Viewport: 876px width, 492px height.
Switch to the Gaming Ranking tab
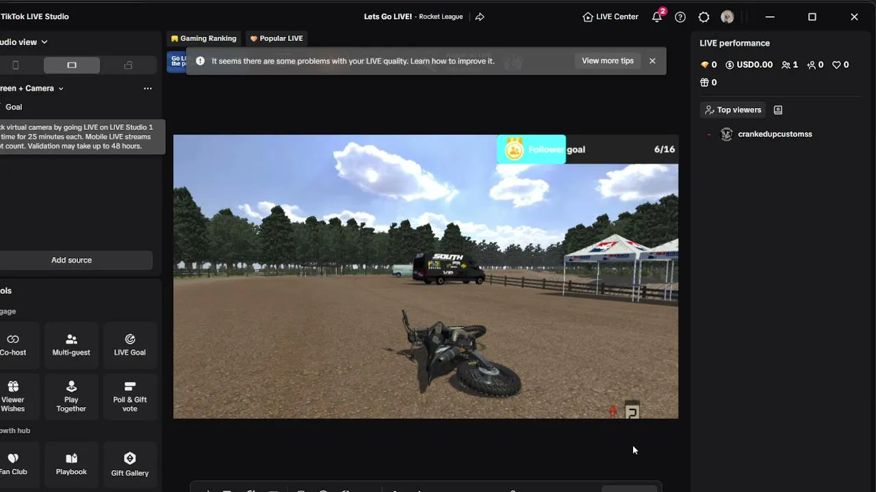coord(204,38)
